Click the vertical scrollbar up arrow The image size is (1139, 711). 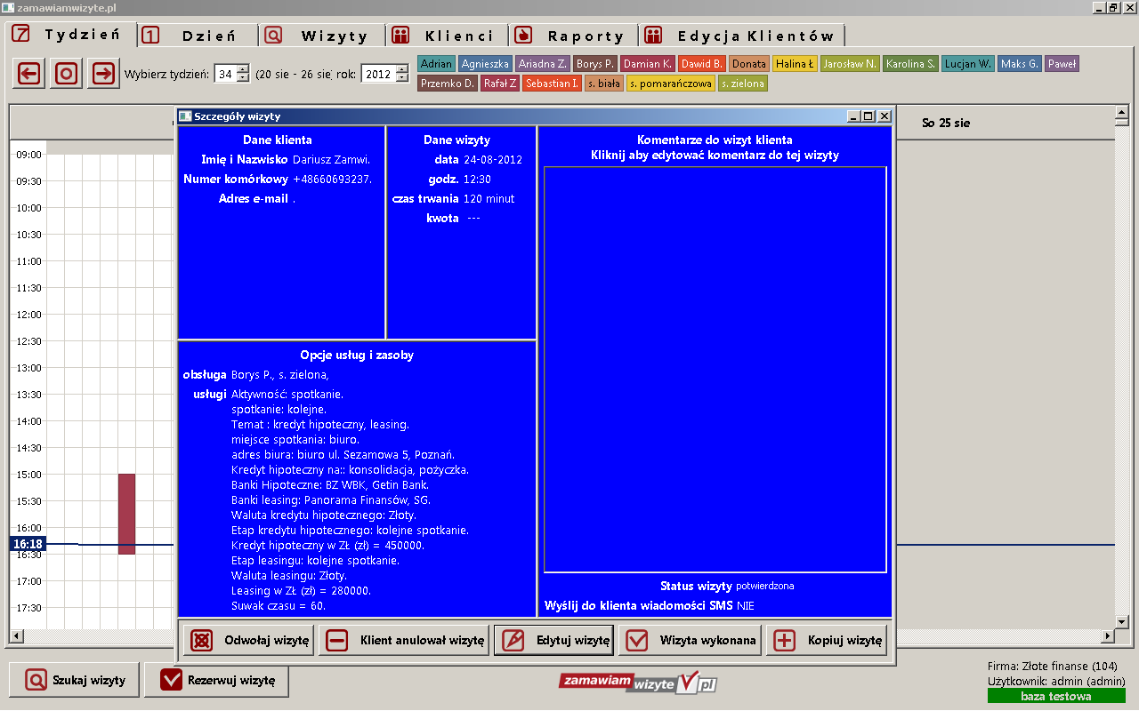pos(1122,112)
